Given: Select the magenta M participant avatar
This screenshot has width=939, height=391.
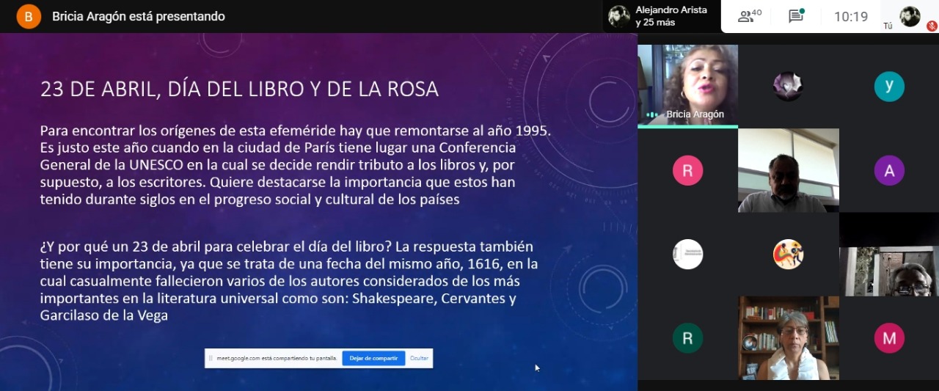Looking at the screenshot, I should pos(889,338).
